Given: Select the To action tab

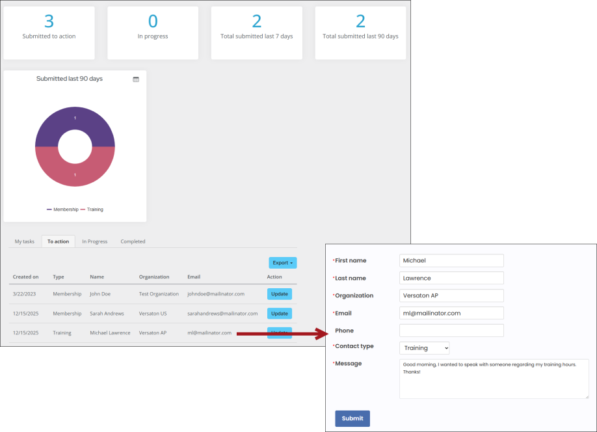Looking at the screenshot, I should click(x=58, y=241).
